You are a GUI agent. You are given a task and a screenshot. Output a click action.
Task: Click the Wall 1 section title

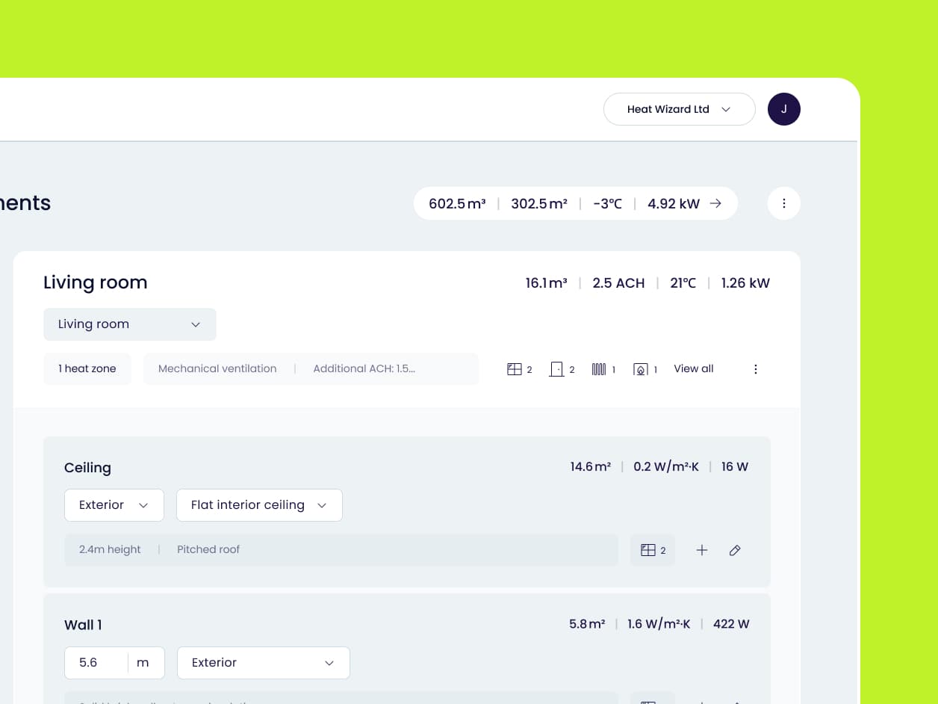pyautogui.click(x=83, y=625)
